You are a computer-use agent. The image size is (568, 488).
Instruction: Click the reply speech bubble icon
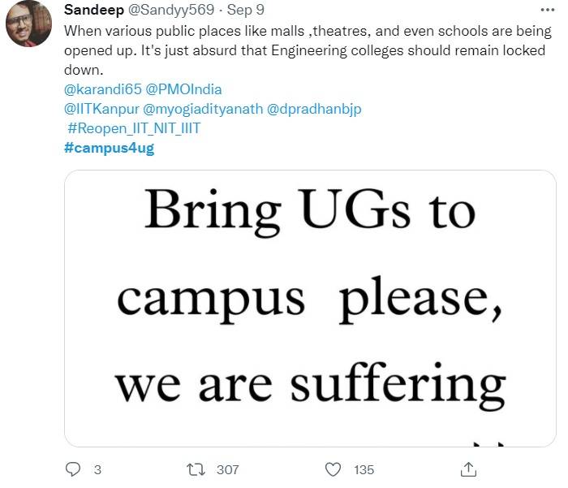[73, 469]
